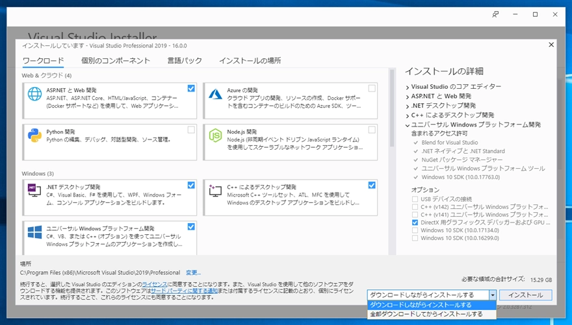
Task: Click the Blend for Visual Studio entry
Action: coord(449,143)
